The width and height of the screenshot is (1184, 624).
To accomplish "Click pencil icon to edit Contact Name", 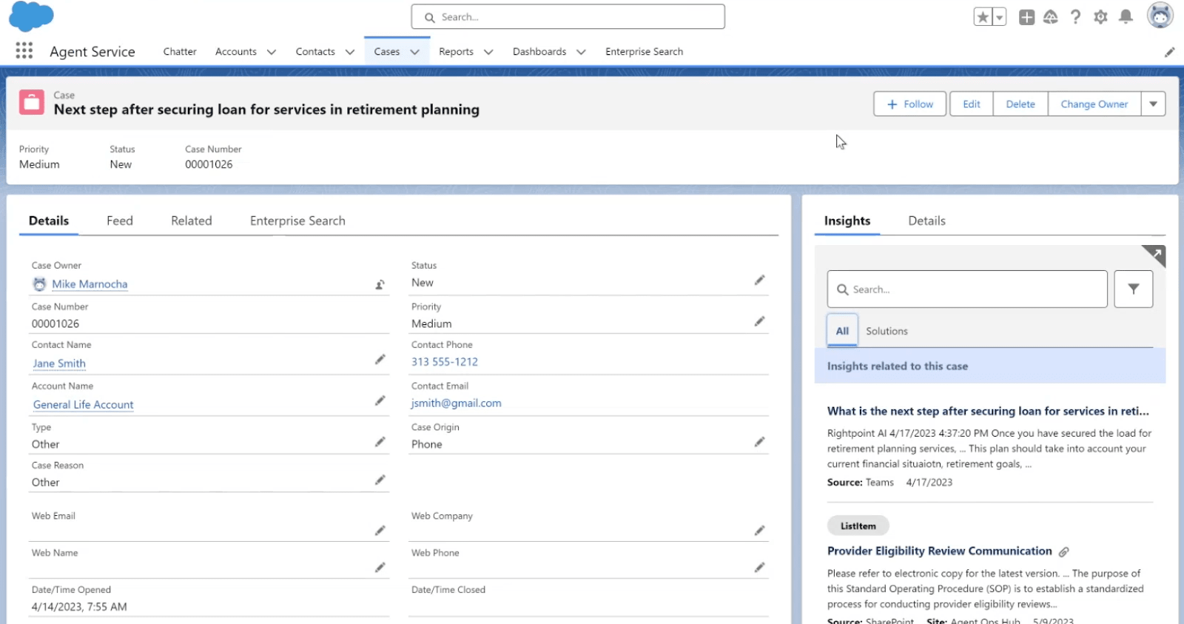I will click(x=380, y=360).
